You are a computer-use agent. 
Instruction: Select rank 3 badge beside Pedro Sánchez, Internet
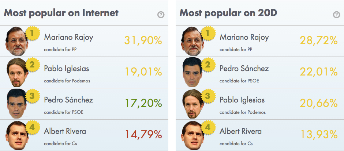click(33, 96)
